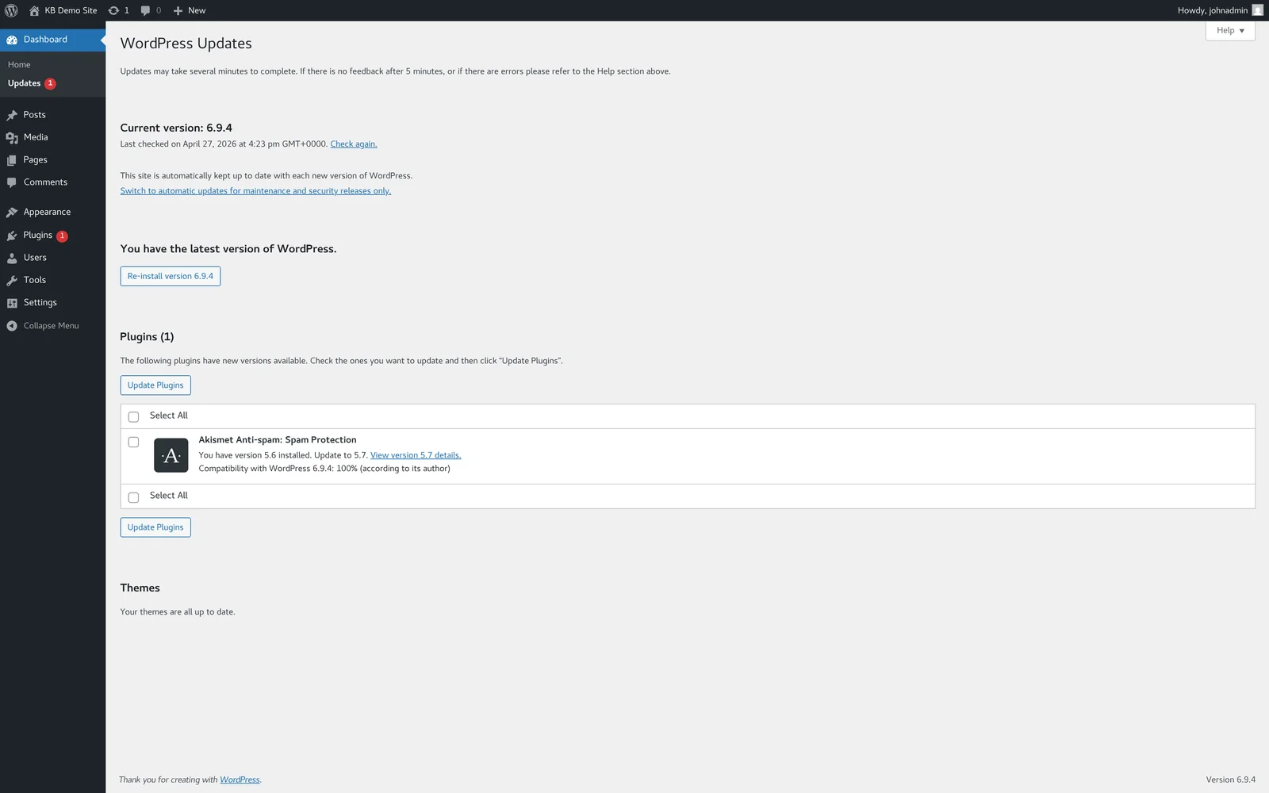Click the Users person icon
The width and height of the screenshot is (1269, 793).
pos(12,258)
